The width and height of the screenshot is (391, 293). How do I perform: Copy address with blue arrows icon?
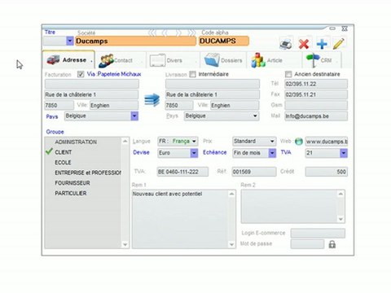(152, 100)
